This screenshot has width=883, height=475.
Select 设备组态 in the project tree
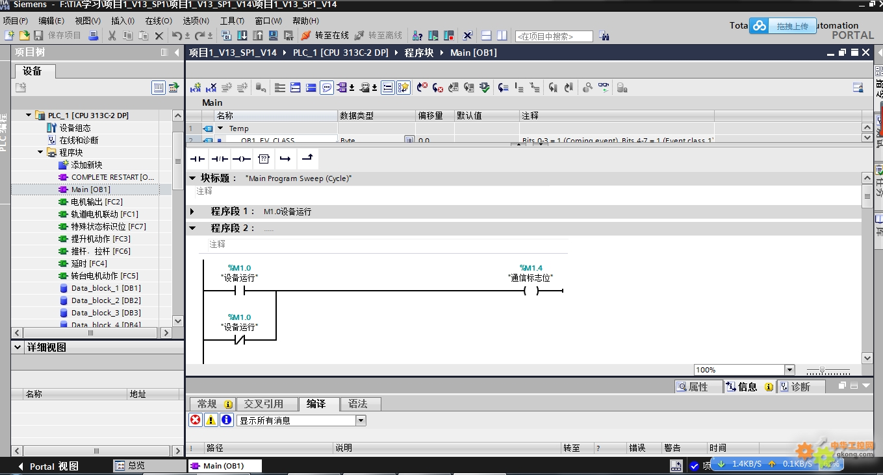(69, 128)
